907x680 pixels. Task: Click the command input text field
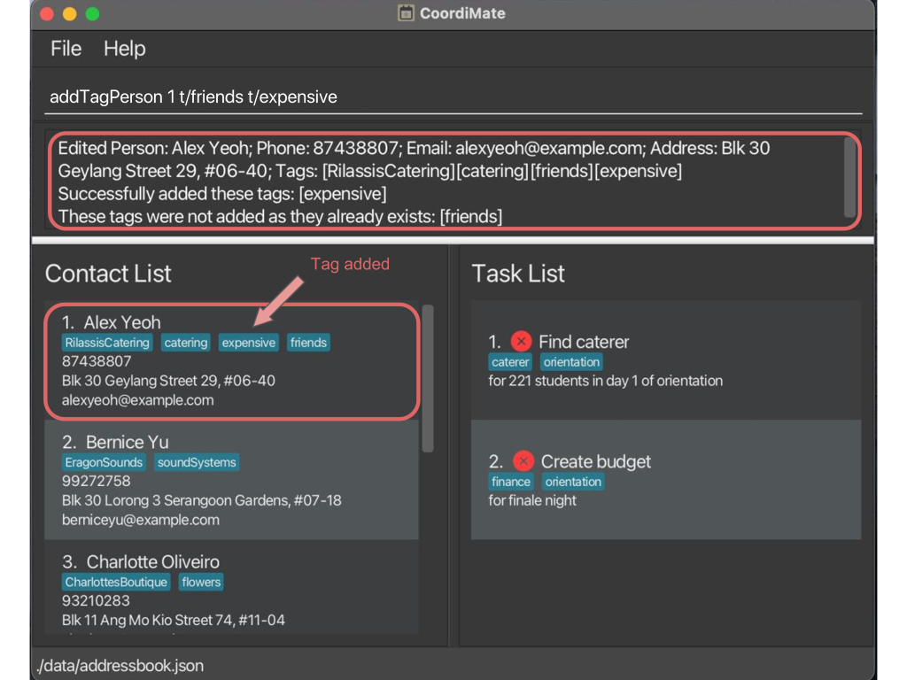coord(453,97)
